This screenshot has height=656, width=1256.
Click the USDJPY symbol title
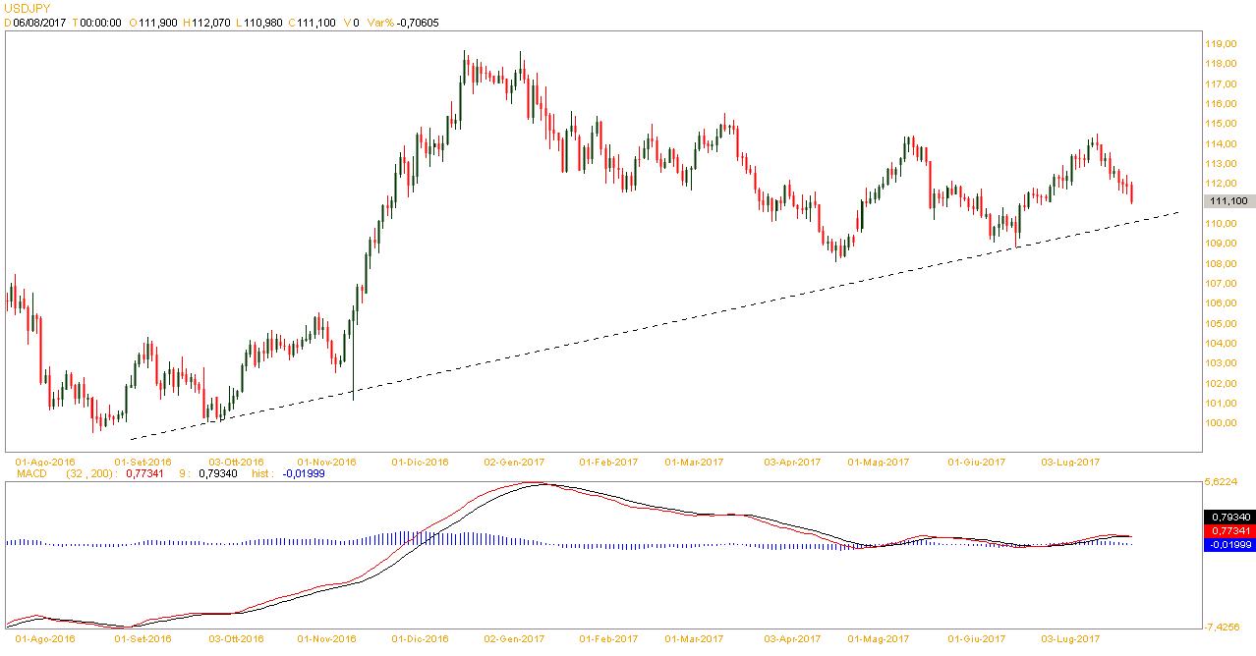[x=28, y=8]
